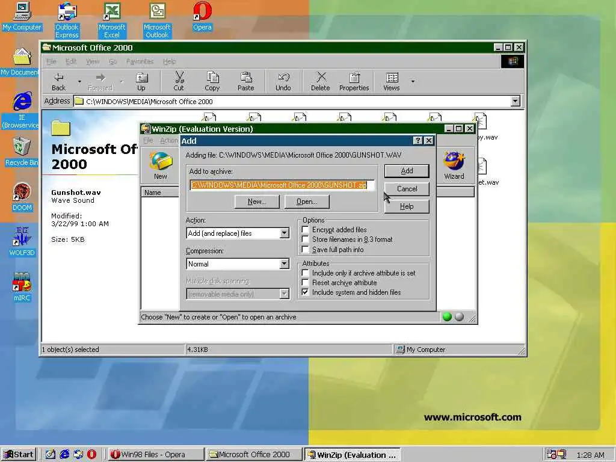Go Up one folder level
Viewport: 616px width, 462px height.
click(x=141, y=82)
